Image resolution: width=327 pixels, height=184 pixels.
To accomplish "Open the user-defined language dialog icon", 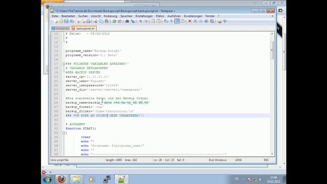I will (182, 21).
